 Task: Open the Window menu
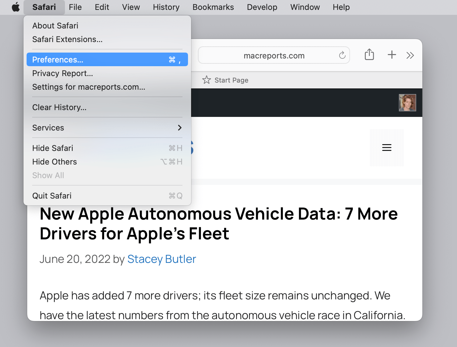pyautogui.click(x=305, y=7)
